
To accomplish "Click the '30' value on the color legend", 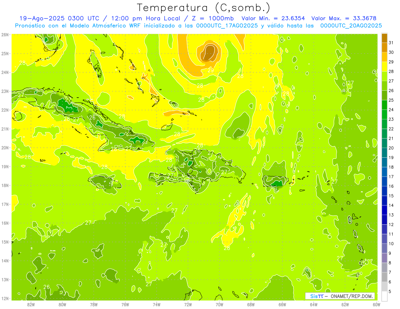I will point(391,52).
